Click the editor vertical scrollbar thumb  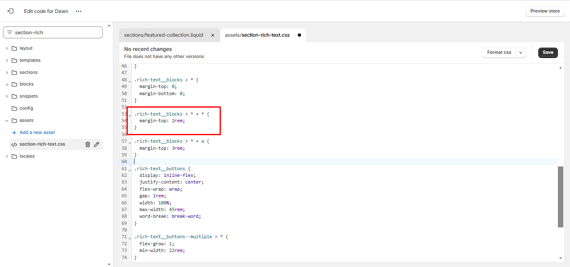coord(560,197)
